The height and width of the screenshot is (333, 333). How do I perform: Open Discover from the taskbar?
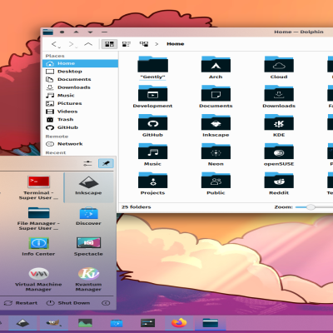pyautogui.click(x=117, y=323)
